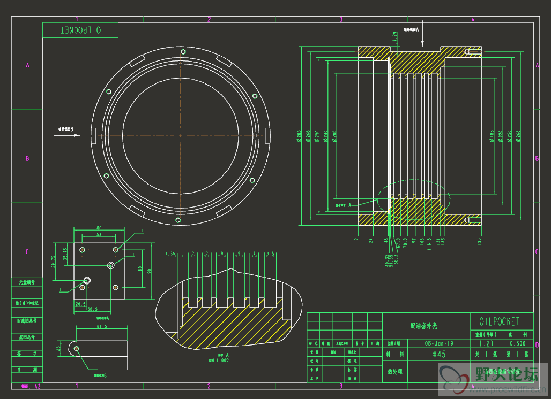Click the 7.29 dimension above section view

click(x=395, y=36)
